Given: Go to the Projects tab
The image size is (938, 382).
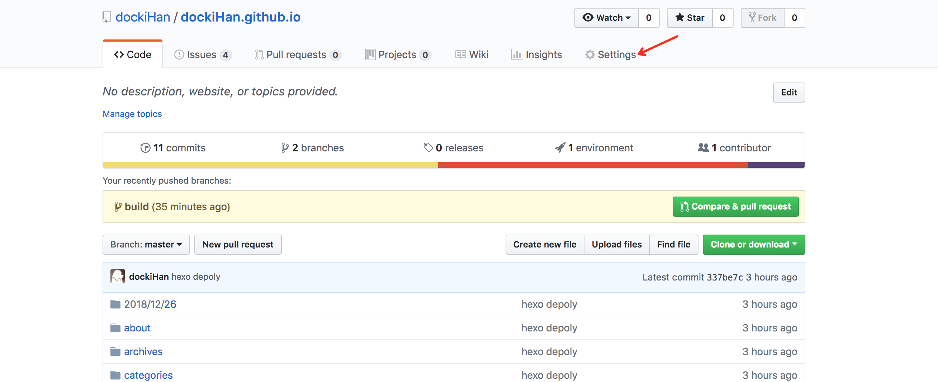Looking at the screenshot, I should [x=398, y=55].
